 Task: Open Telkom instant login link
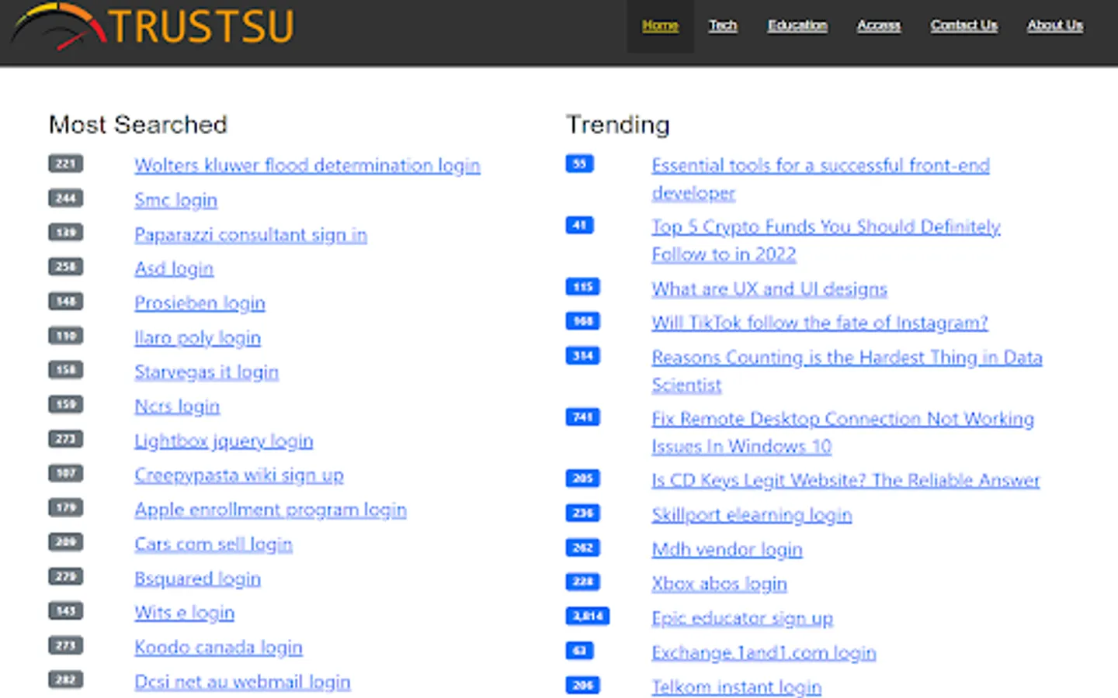(x=736, y=686)
